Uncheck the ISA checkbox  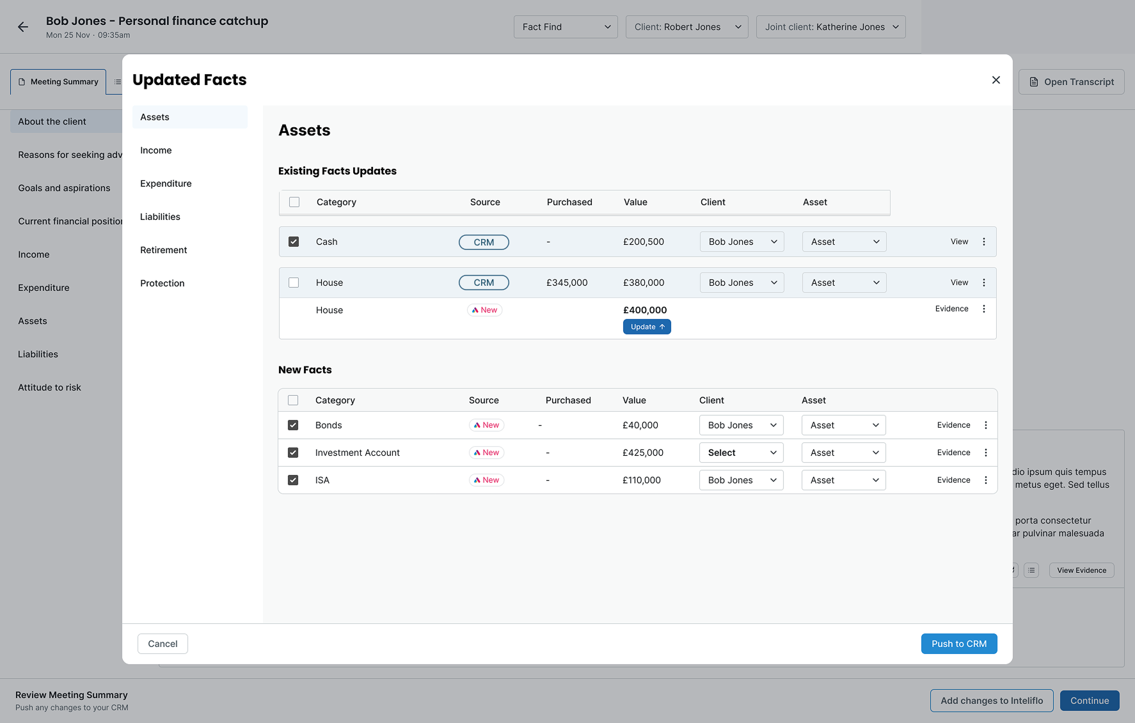point(293,480)
